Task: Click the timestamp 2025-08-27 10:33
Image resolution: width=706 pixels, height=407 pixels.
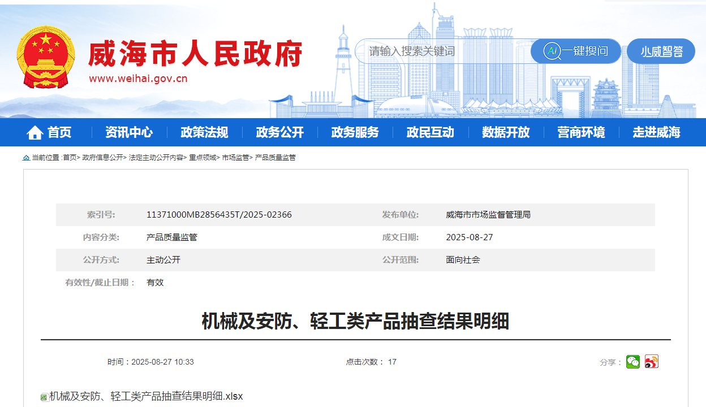Action: coord(162,362)
